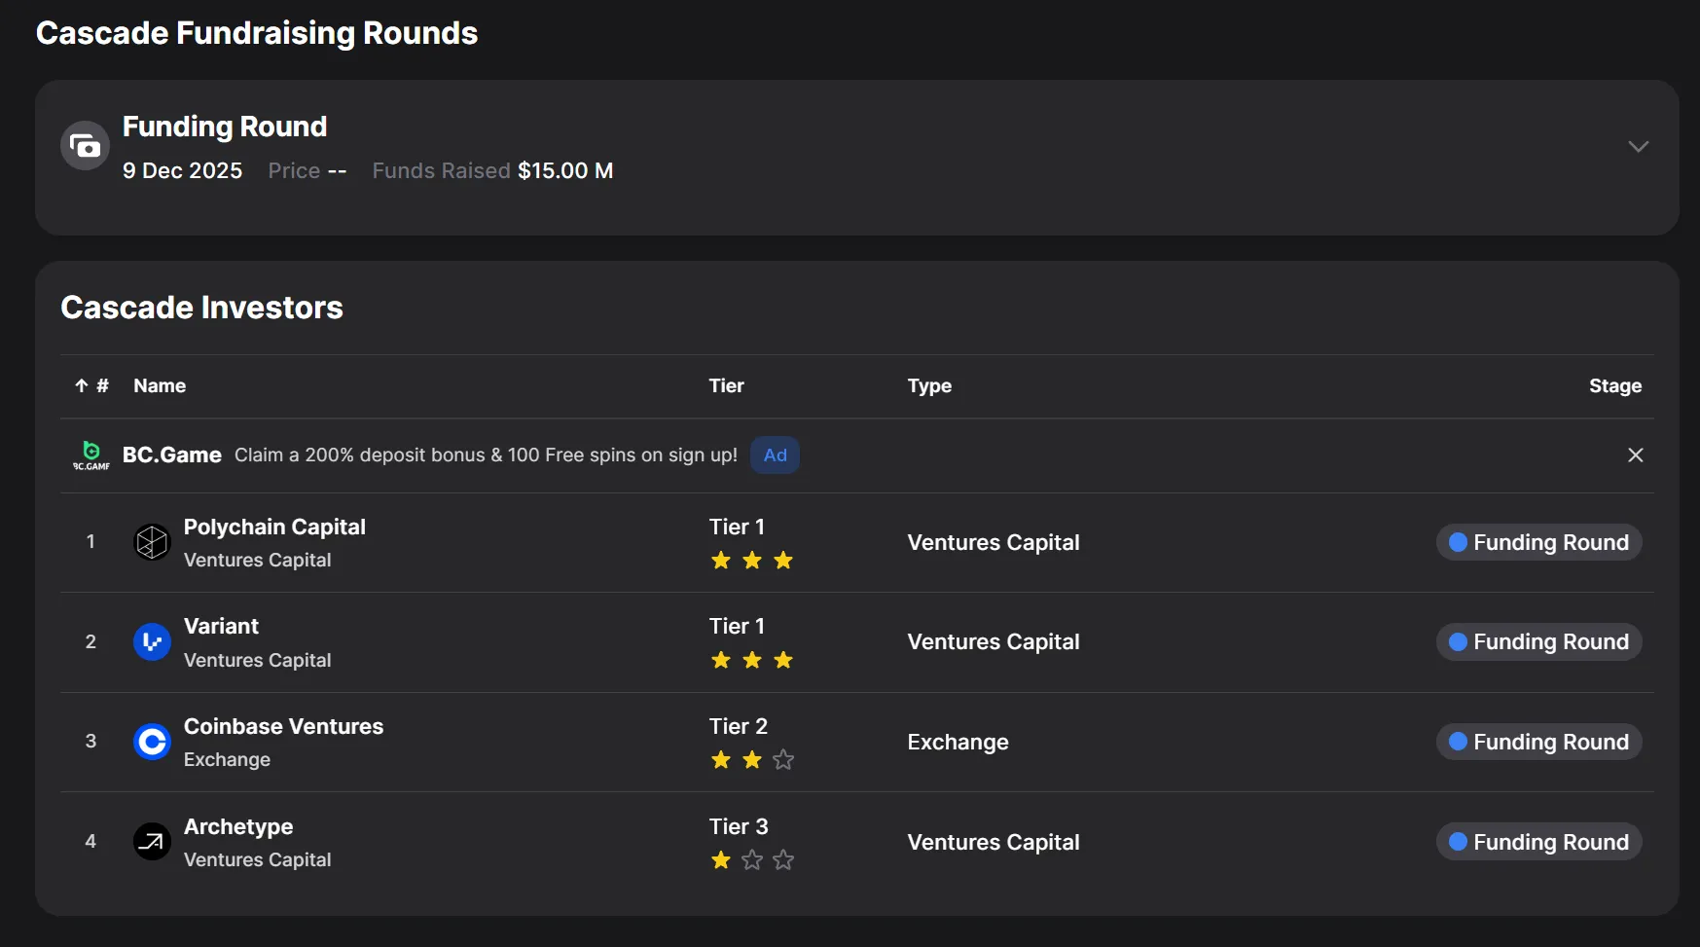1700x947 pixels.
Task: Click the Funding Round card title
Action: click(x=225, y=127)
